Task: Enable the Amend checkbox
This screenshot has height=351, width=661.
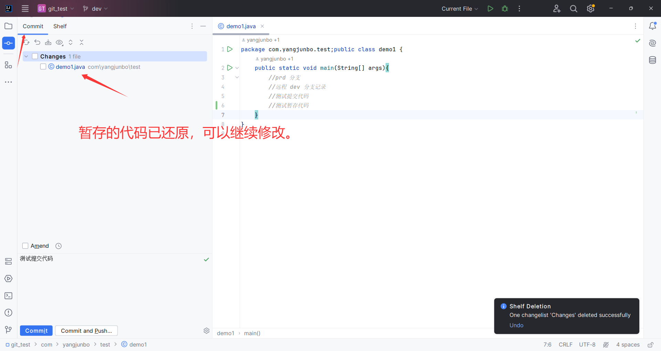Action: [25, 246]
